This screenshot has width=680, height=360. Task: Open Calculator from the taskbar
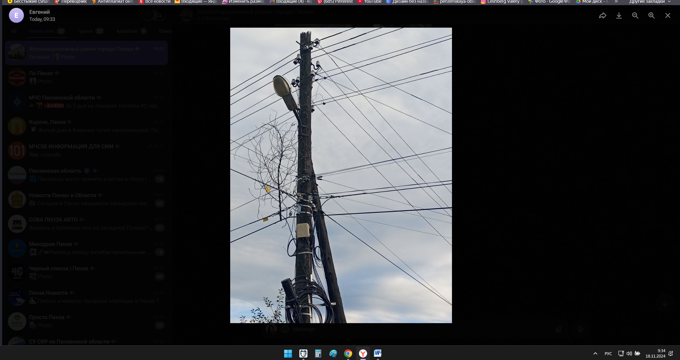tap(318, 353)
